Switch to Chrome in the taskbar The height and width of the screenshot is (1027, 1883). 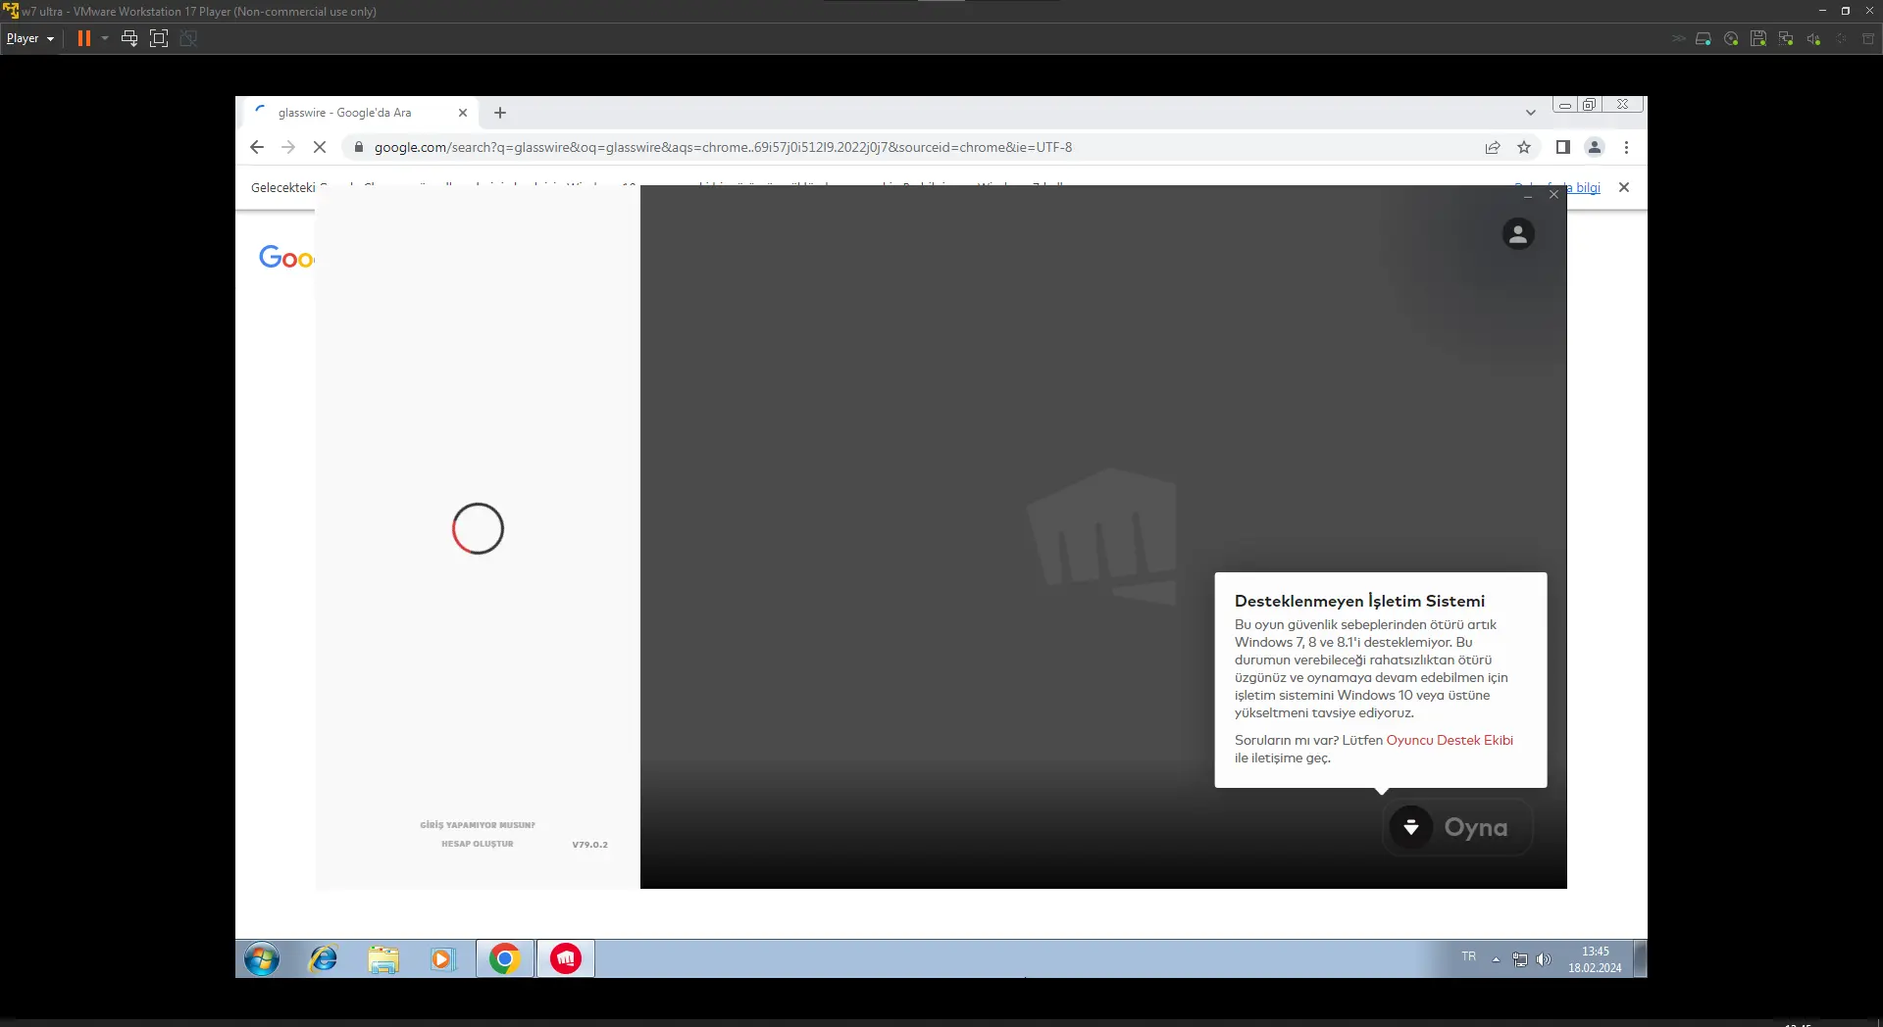(x=505, y=958)
